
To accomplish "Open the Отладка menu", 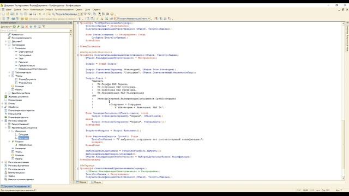I will point(49,10).
